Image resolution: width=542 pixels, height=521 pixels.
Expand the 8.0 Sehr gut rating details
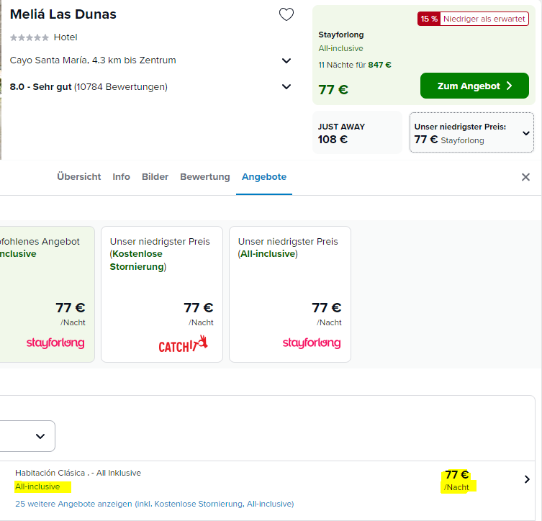click(286, 87)
